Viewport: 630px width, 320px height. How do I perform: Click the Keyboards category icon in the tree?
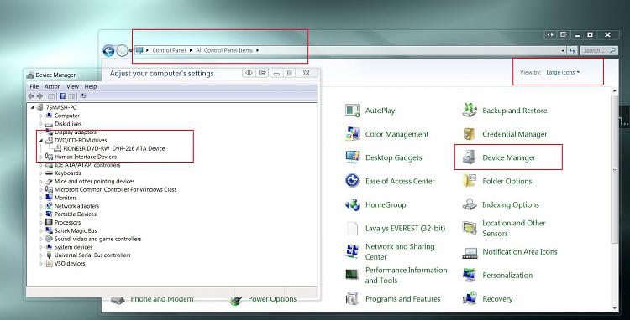[x=49, y=173]
